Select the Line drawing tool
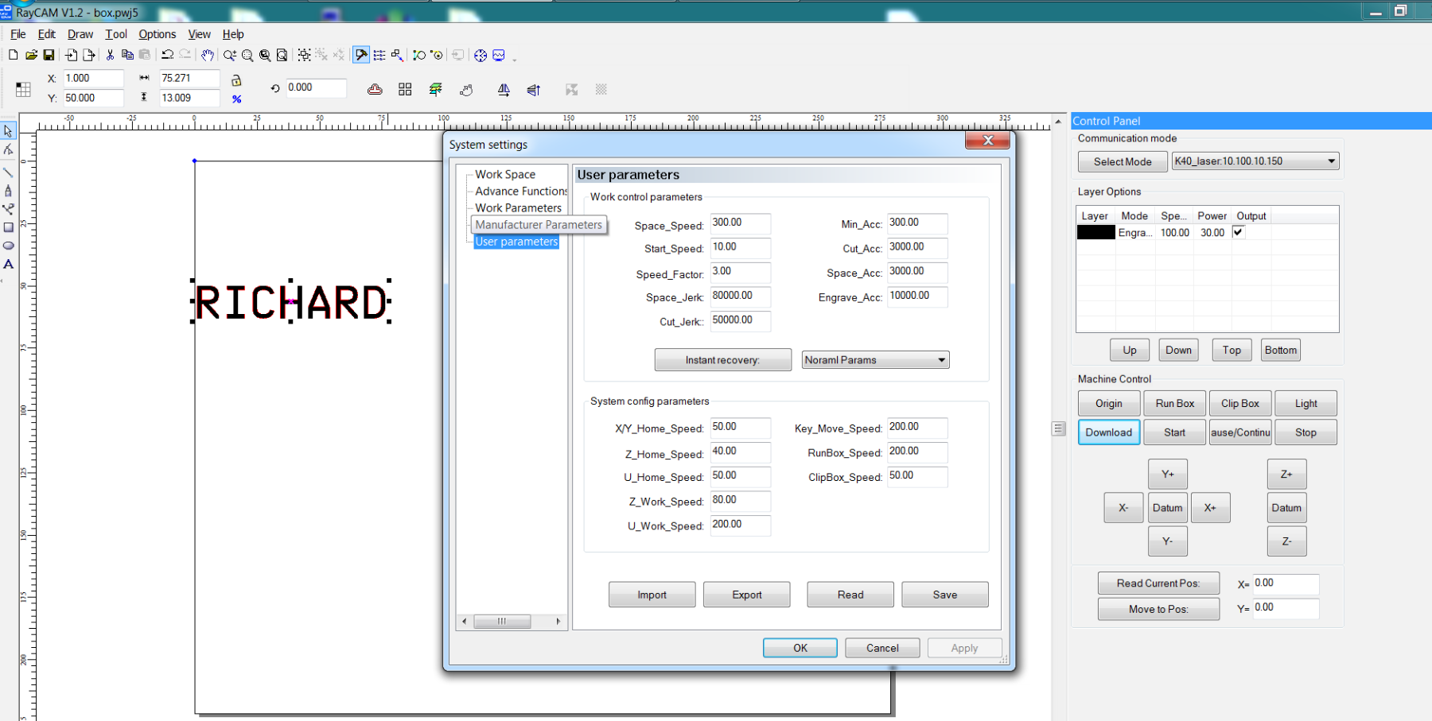The image size is (1432, 721). (x=8, y=172)
